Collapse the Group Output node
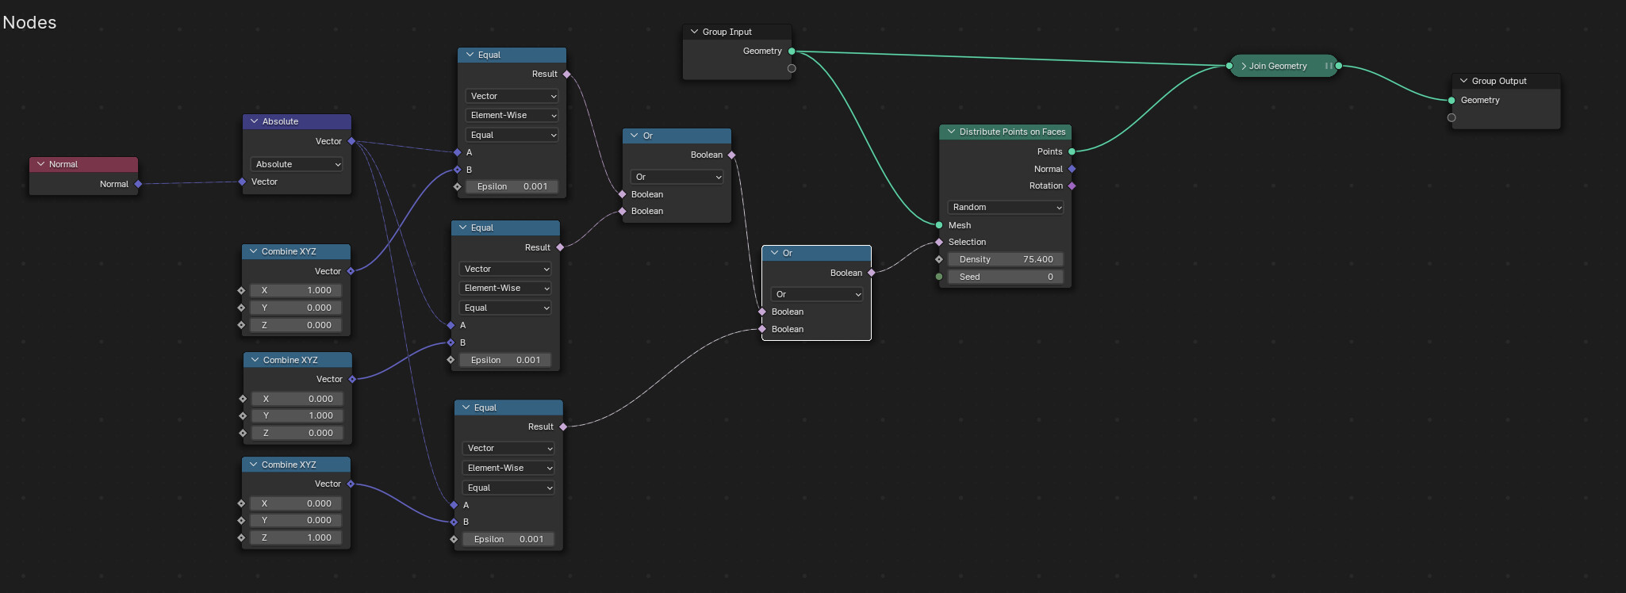 pos(1463,81)
